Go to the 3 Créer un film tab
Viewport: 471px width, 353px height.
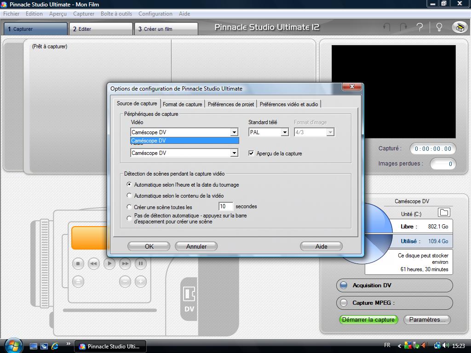click(x=166, y=29)
